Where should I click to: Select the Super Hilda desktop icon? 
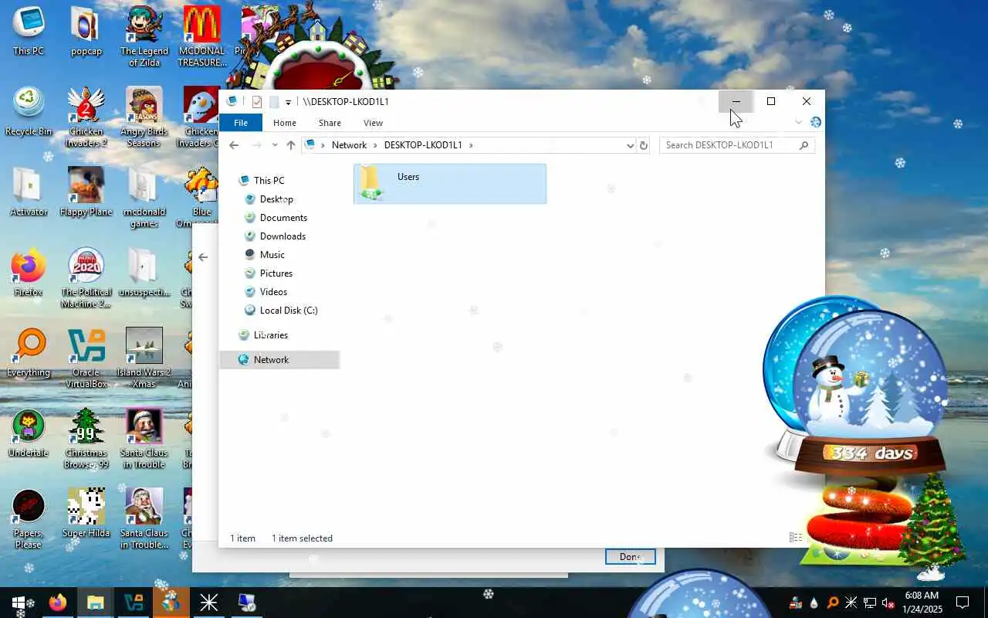click(x=86, y=514)
